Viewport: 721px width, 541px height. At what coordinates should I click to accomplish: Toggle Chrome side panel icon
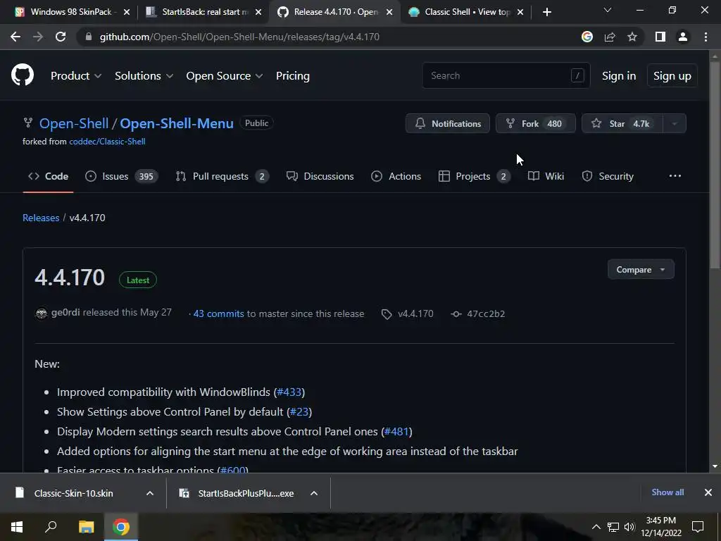tap(660, 37)
